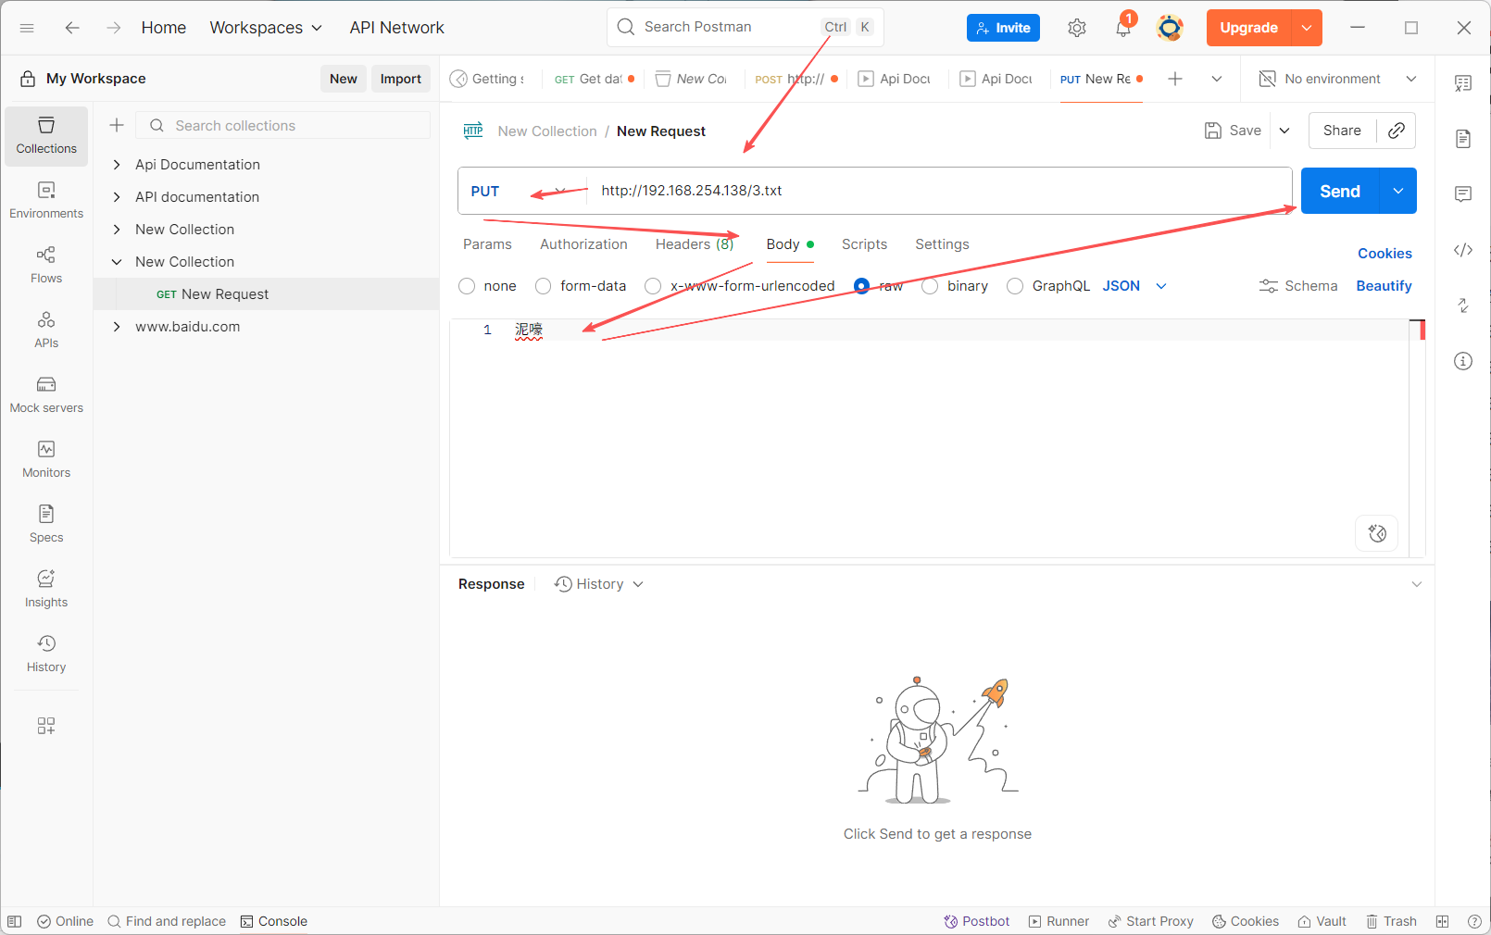Click the Send button
1491x935 pixels.
point(1340,191)
